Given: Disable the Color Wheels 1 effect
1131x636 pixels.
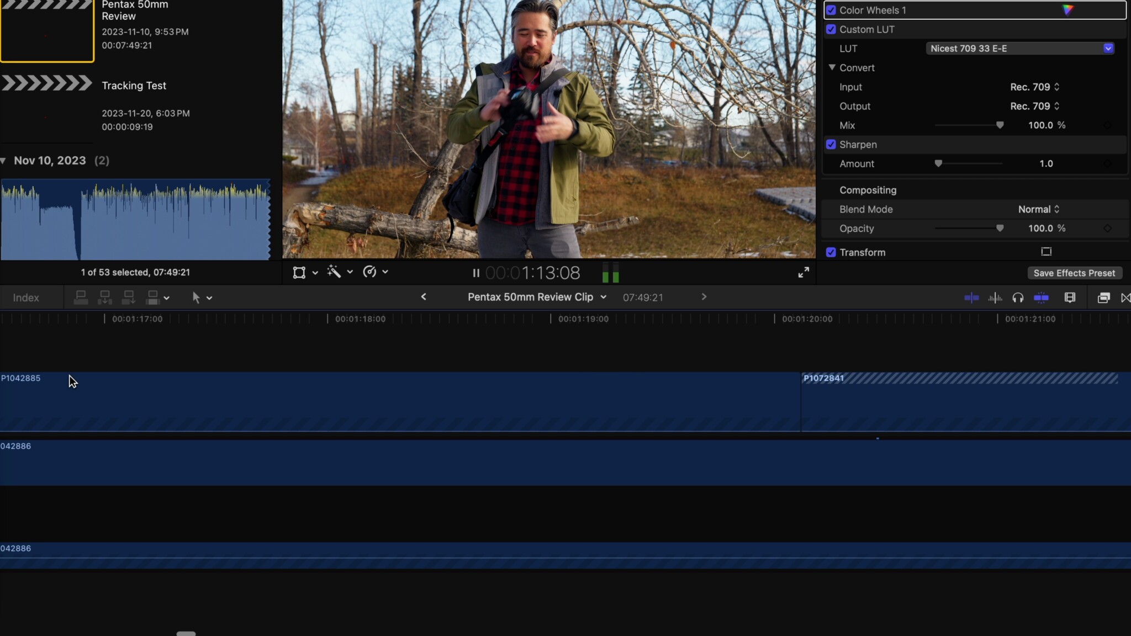Looking at the screenshot, I should click(x=831, y=10).
